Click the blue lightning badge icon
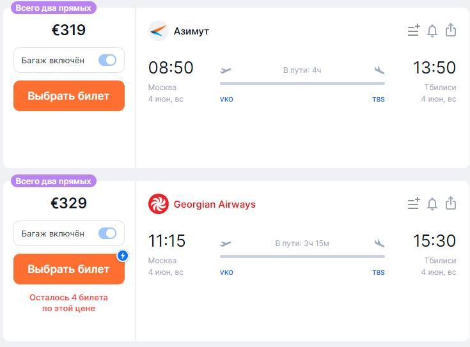 coord(123,256)
